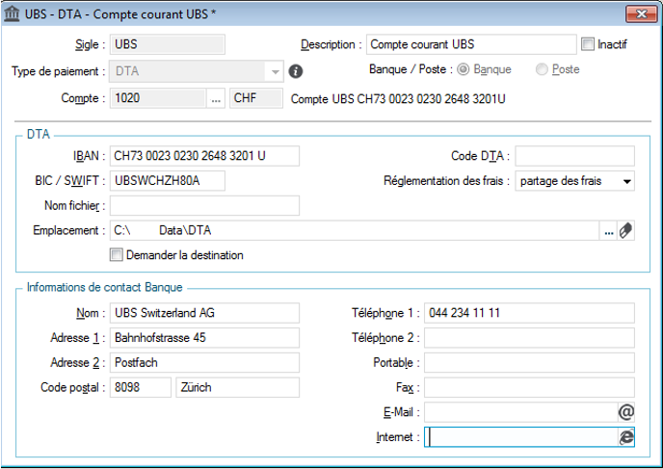Viewport: 663px width, 469px height.
Task: Select the Banque radio button
Action: coord(463,69)
